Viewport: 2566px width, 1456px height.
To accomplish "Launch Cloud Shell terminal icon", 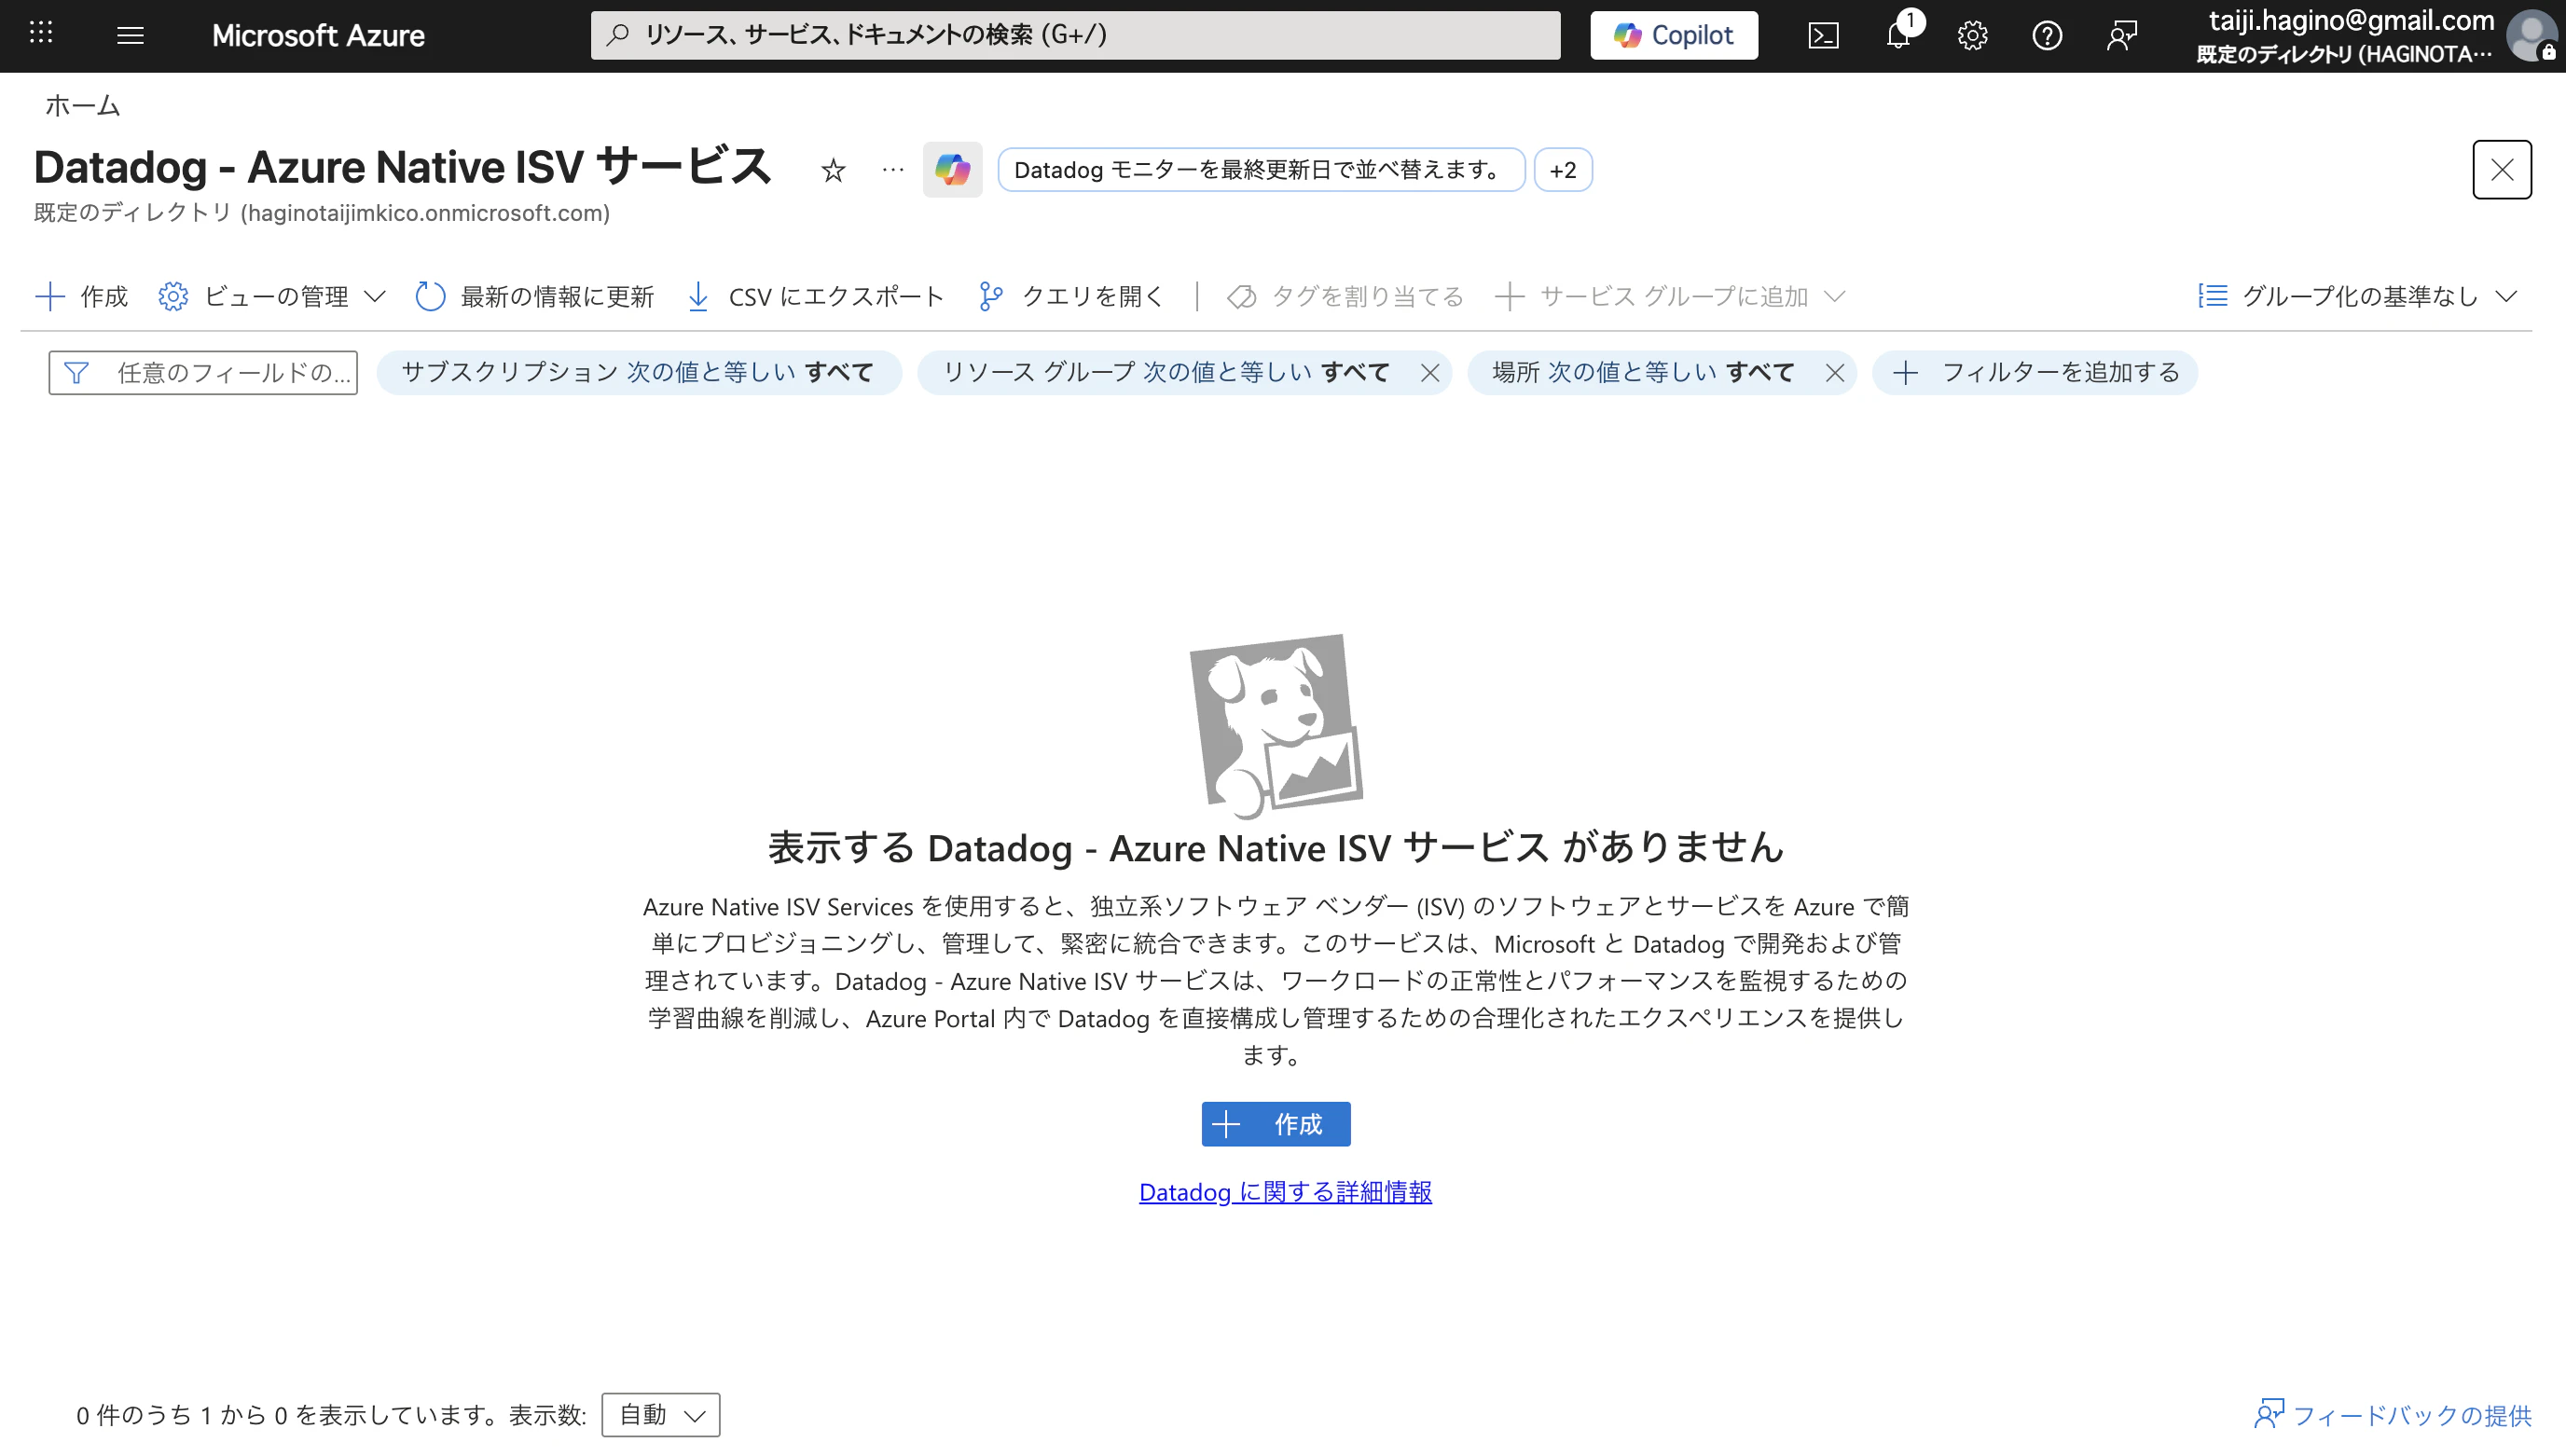I will (x=1823, y=36).
